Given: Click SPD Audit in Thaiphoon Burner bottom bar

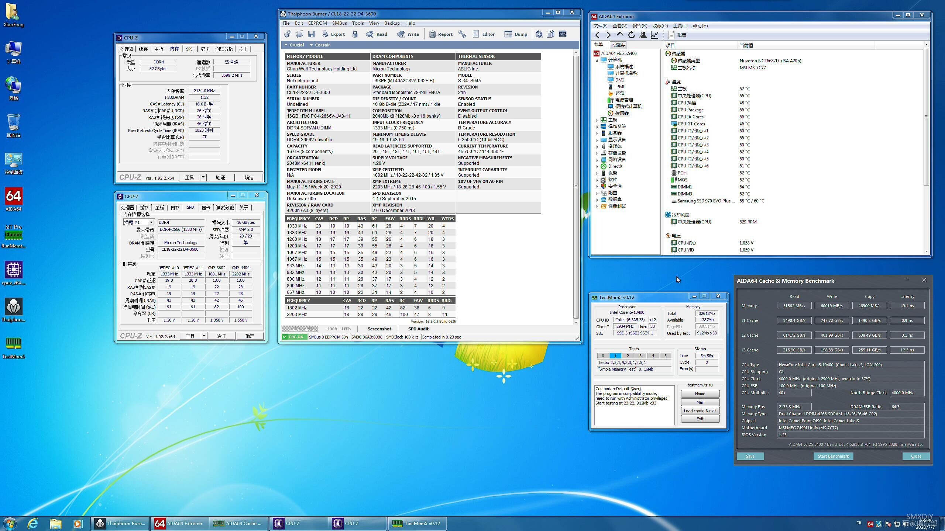Looking at the screenshot, I should click(418, 329).
